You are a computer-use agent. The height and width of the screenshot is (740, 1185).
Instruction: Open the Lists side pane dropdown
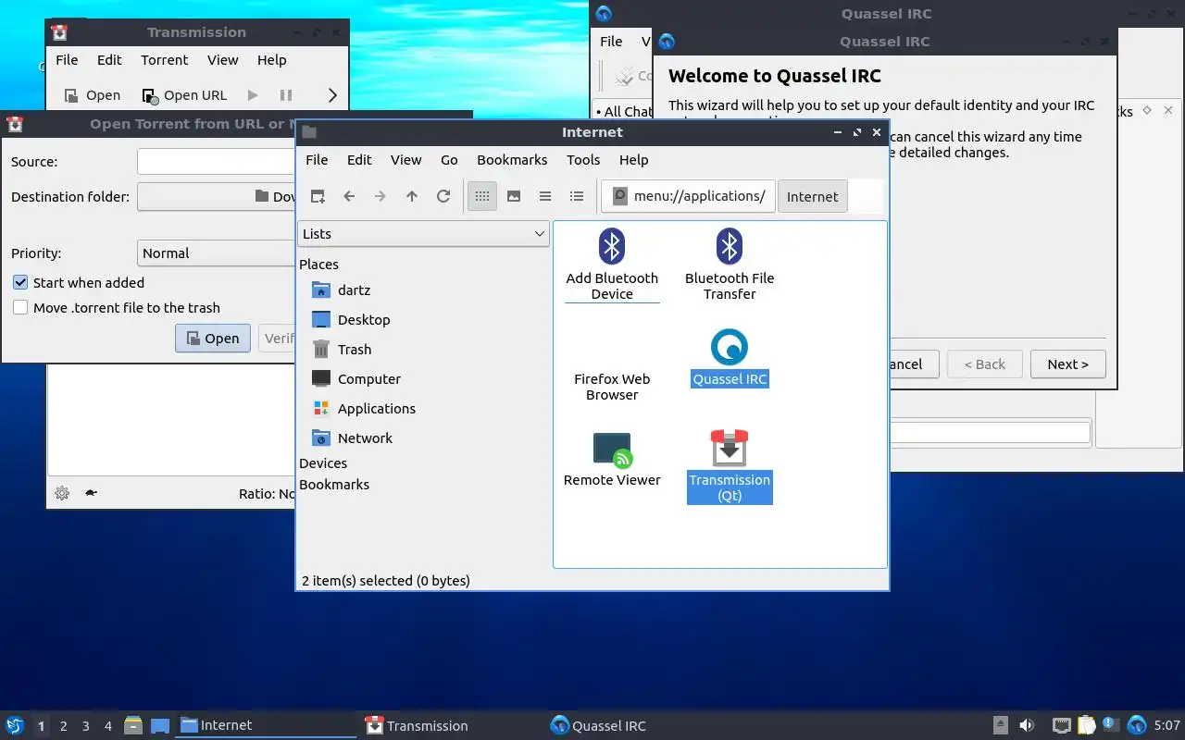tap(424, 234)
